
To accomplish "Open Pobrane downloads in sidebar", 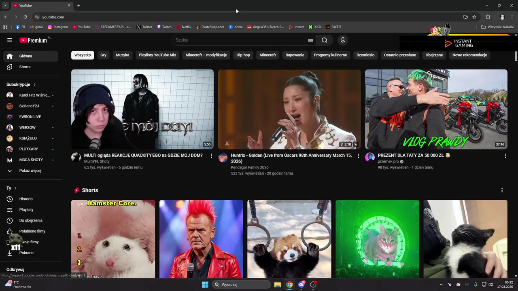I will 31,253.
